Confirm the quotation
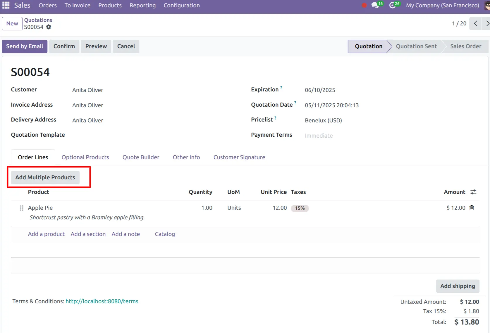 click(x=64, y=46)
